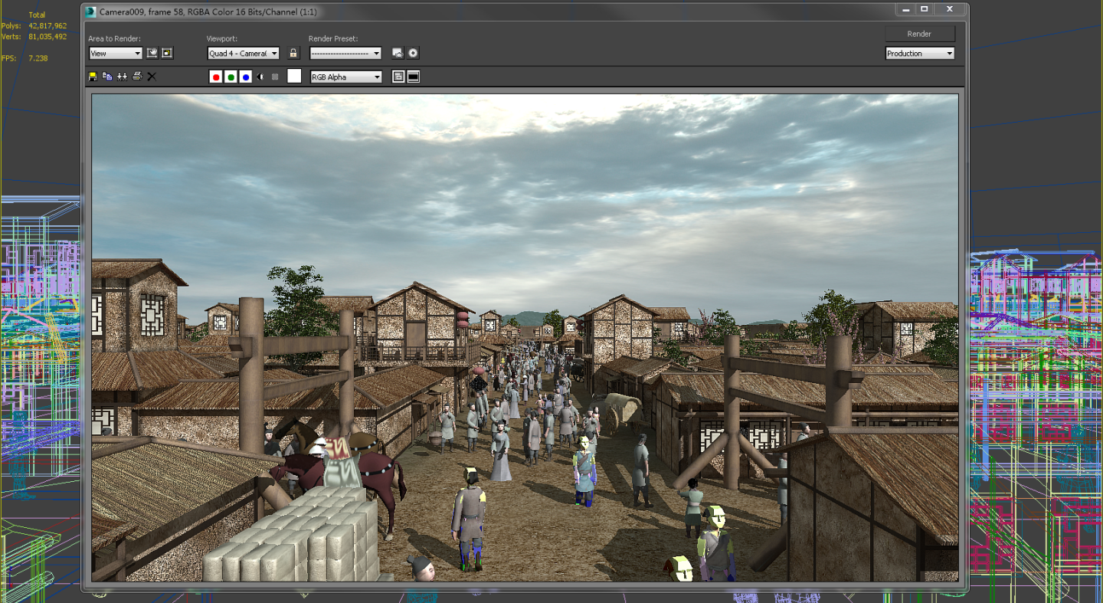Toggle the red channel display
This screenshot has height=603, width=1103.
[216, 77]
